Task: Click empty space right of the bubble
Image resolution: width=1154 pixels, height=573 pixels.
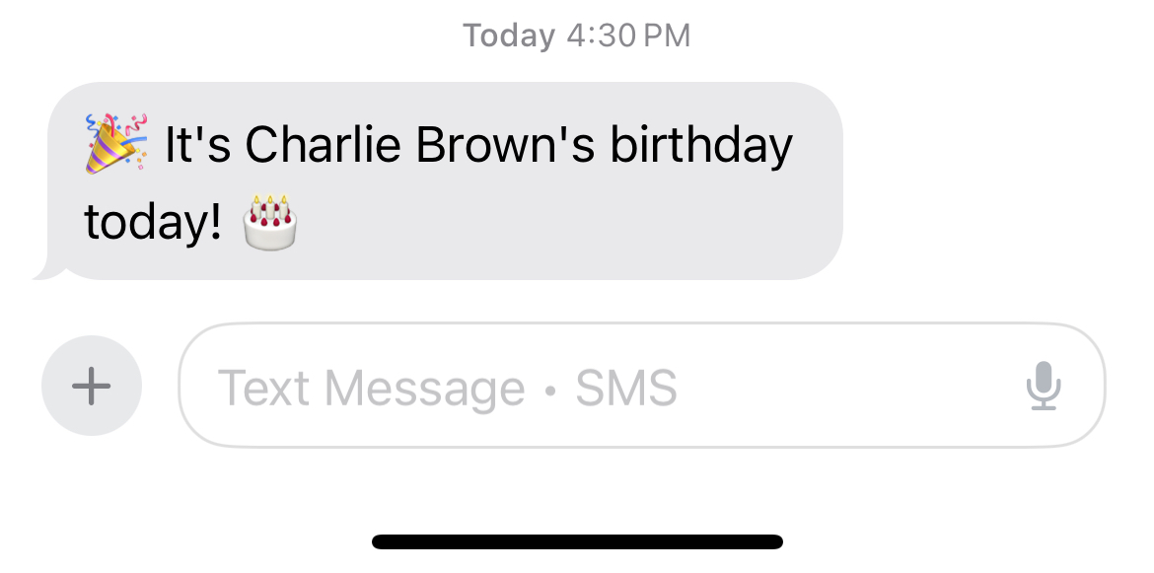Action: (993, 180)
